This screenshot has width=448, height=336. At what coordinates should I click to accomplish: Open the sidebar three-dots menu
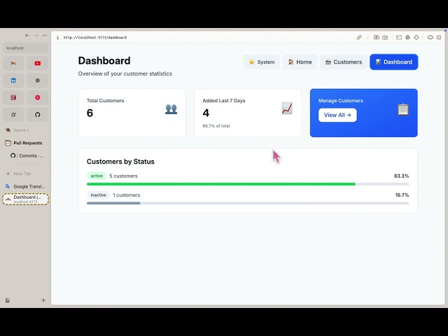pyautogui.click(x=45, y=36)
